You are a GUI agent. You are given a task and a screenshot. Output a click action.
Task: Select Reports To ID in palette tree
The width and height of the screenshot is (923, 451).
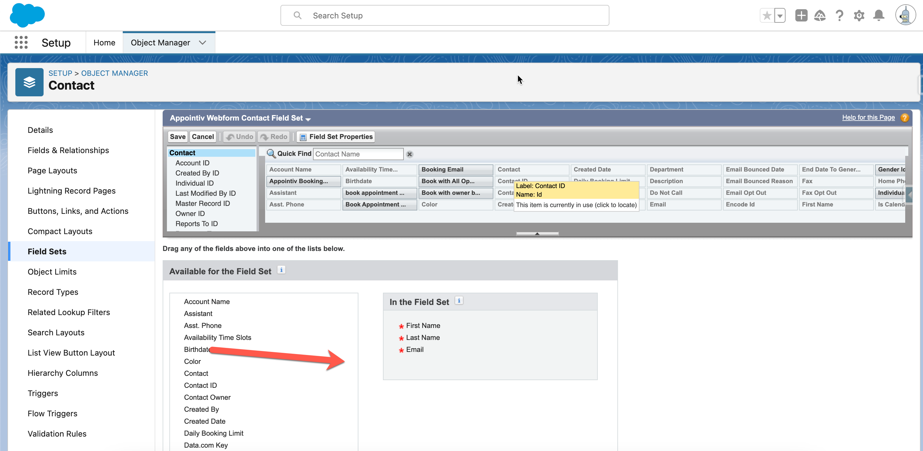(x=196, y=224)
